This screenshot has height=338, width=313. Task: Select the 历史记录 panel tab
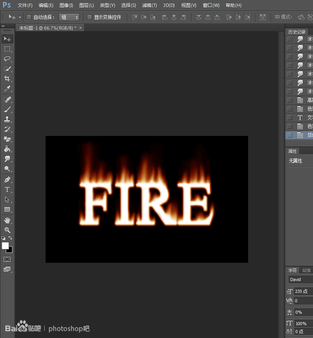[297, 32]
